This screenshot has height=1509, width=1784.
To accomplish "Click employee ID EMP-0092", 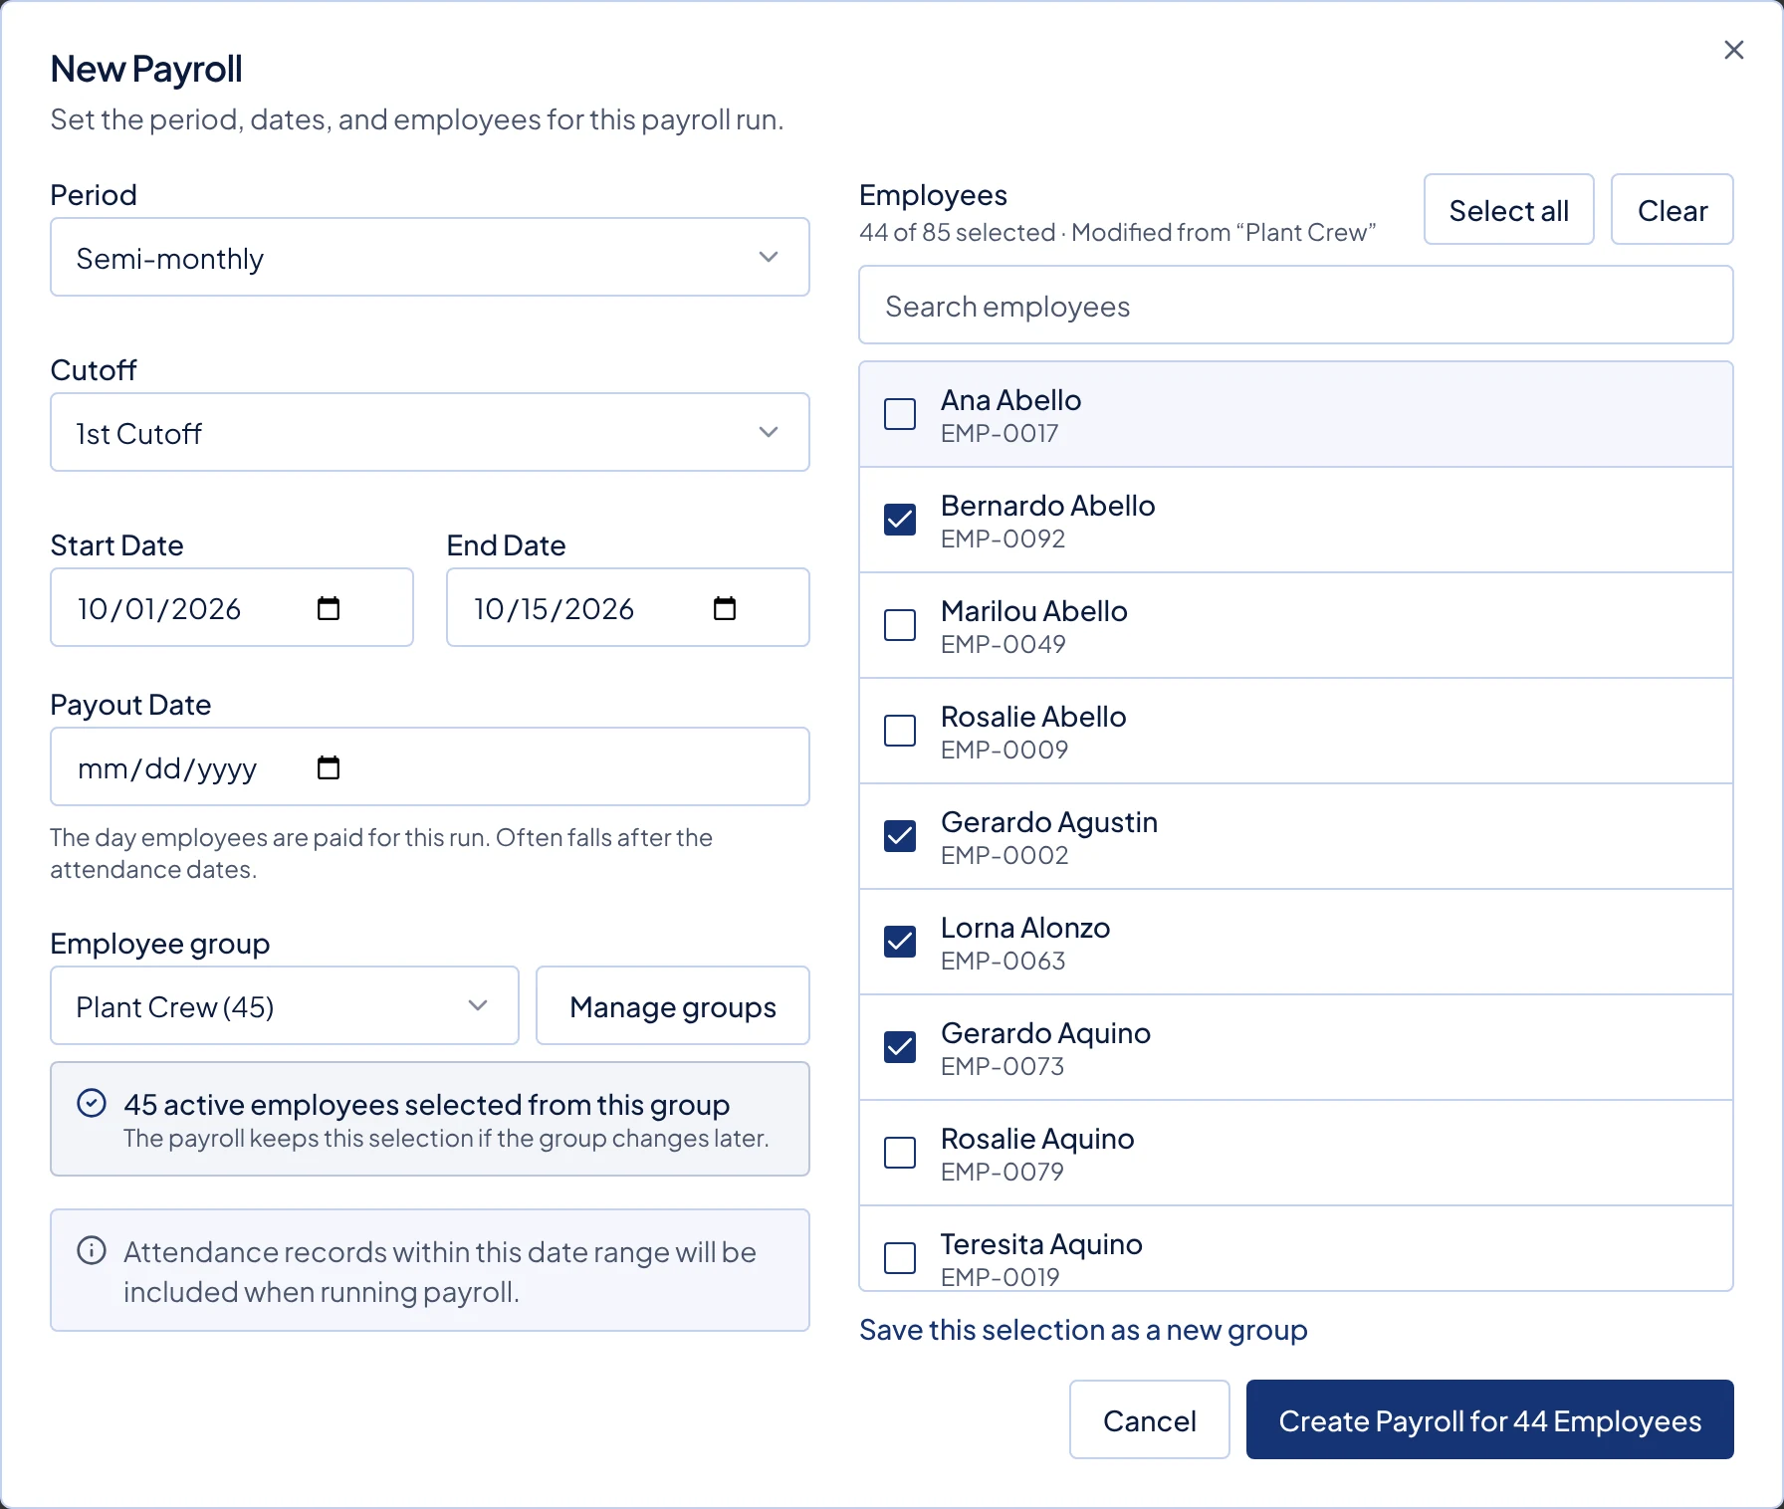I will click(x=1003, y=539).
